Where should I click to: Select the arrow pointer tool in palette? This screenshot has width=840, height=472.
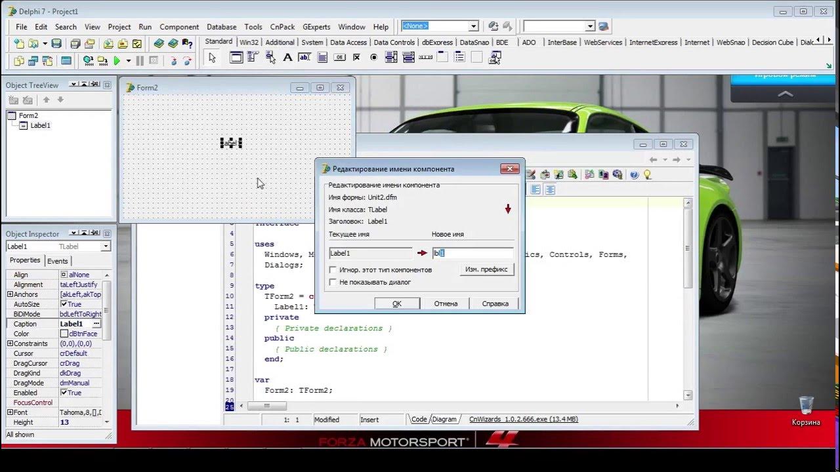click(212, 58)
